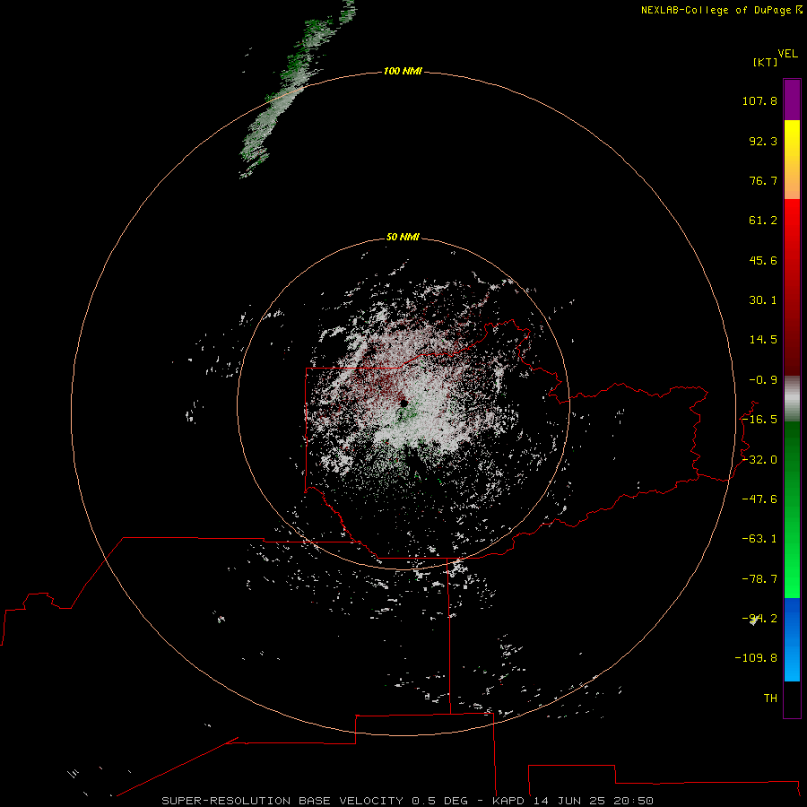Click the TH legend label
The height and width of the screenshot is (807, 807).
point(770,699)
